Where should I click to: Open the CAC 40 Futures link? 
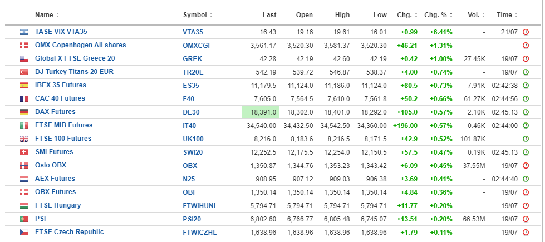point(60,98)
